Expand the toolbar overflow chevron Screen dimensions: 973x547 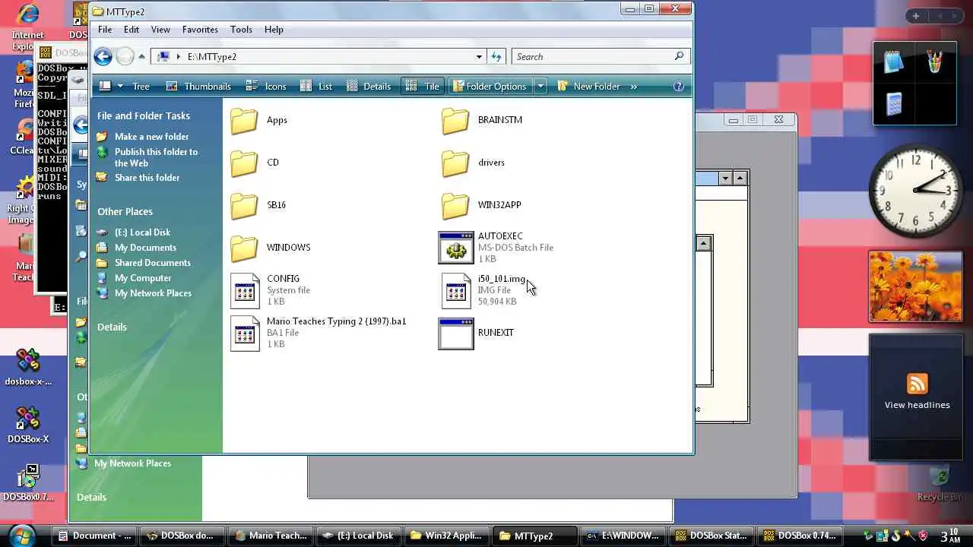[x=633, y=87]
